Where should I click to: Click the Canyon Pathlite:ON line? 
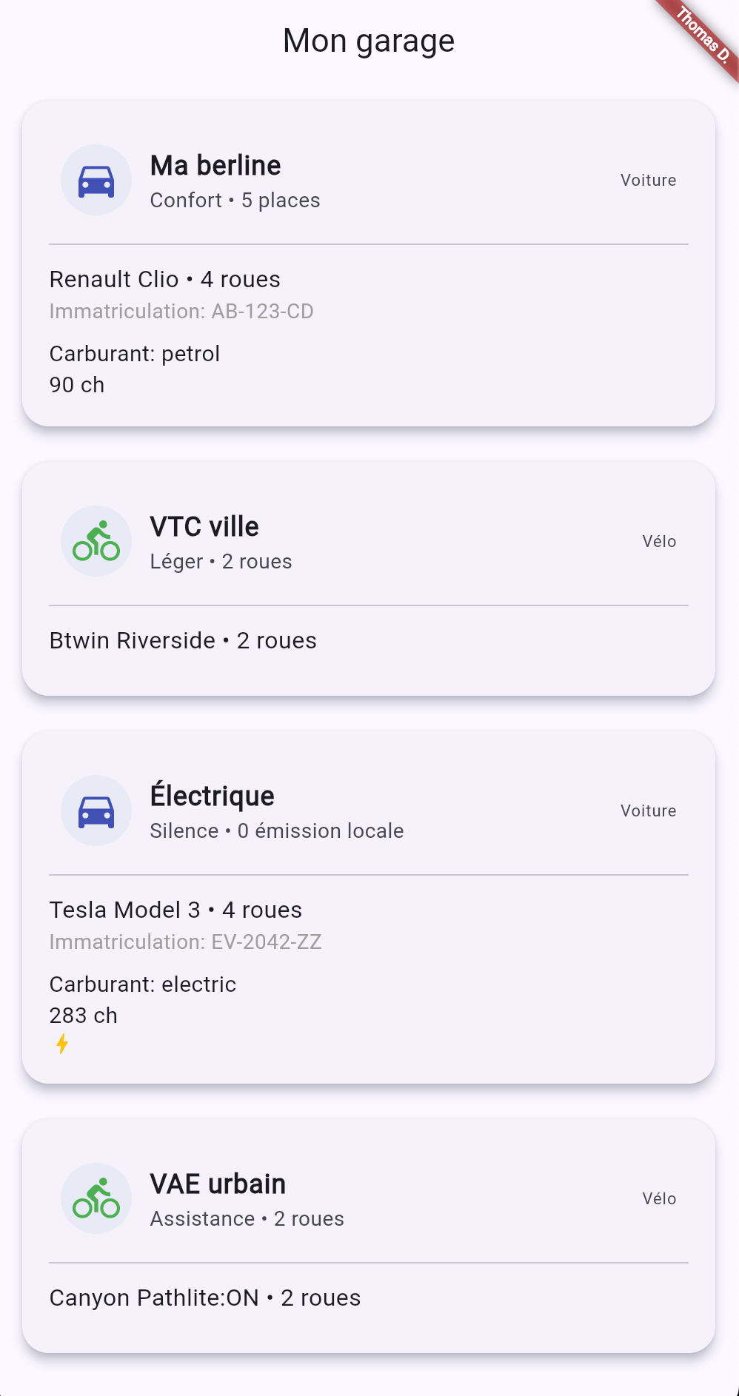tap(204, 1298)
